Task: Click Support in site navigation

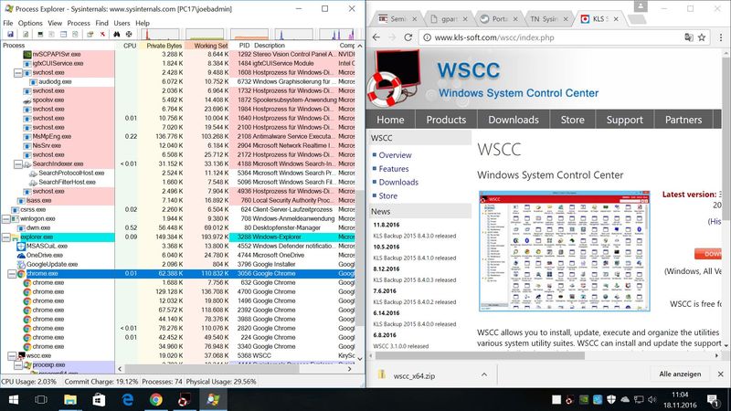Action: (624, 120)
